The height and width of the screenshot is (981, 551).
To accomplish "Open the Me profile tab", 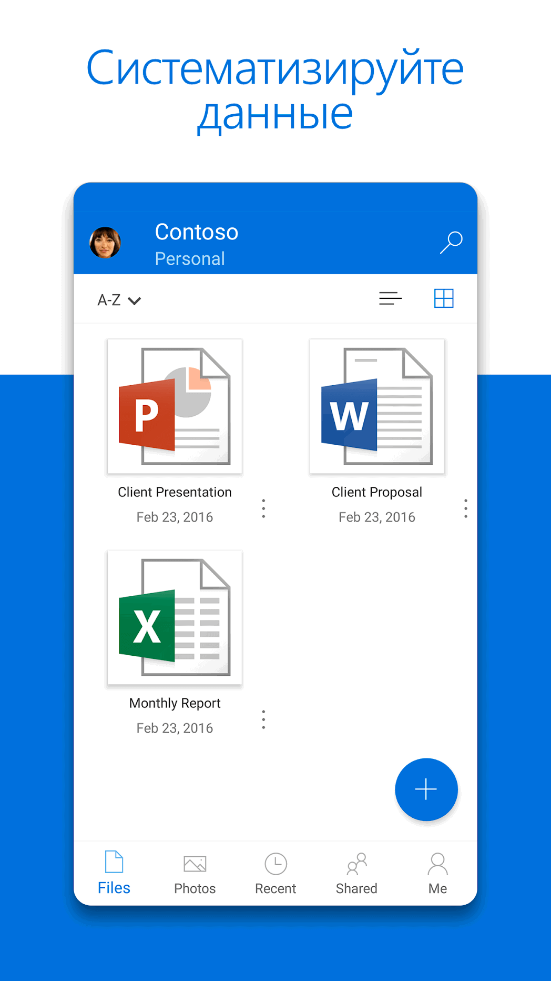I will [437, 875].
